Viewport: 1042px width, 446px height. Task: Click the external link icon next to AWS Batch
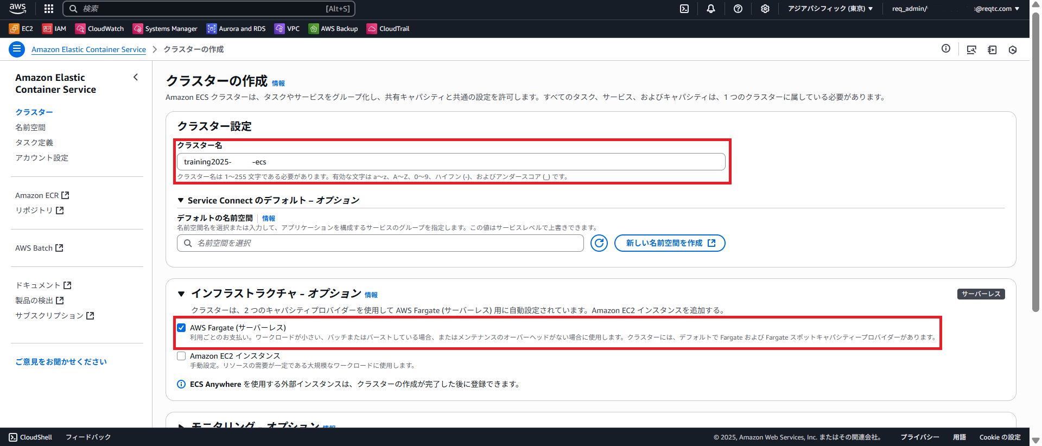pos(59,248)
